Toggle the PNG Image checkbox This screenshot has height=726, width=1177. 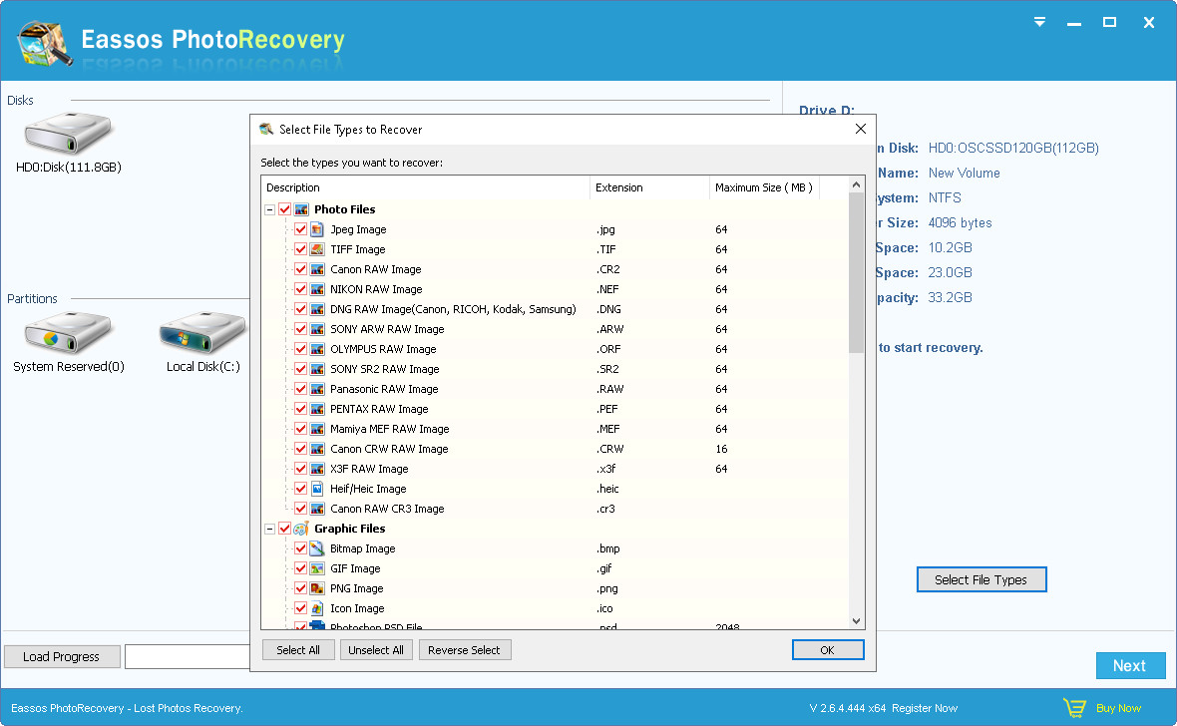coord(301,588)
